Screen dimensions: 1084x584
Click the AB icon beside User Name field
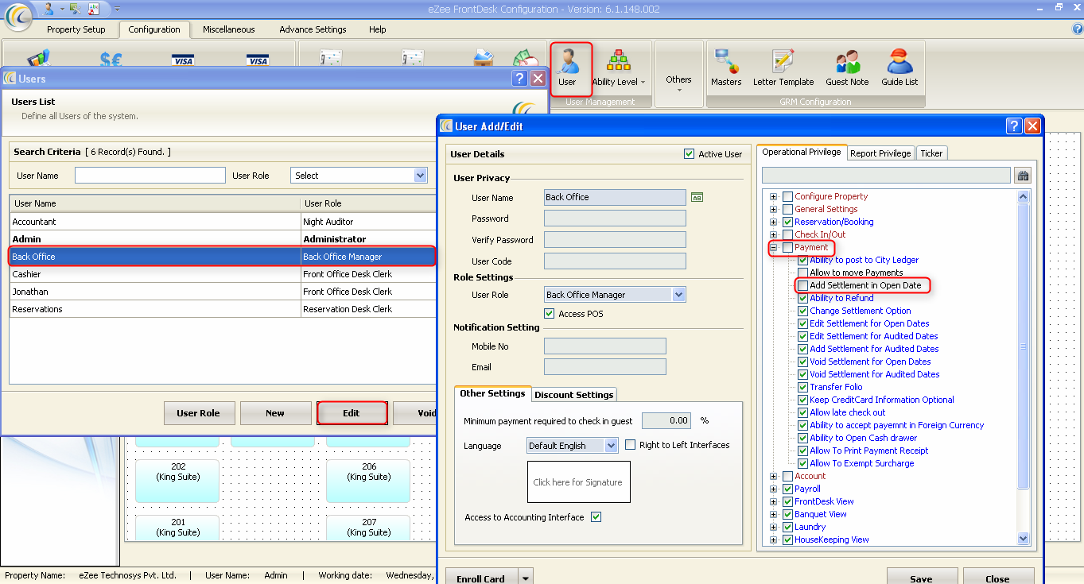[x=697, y=198]
